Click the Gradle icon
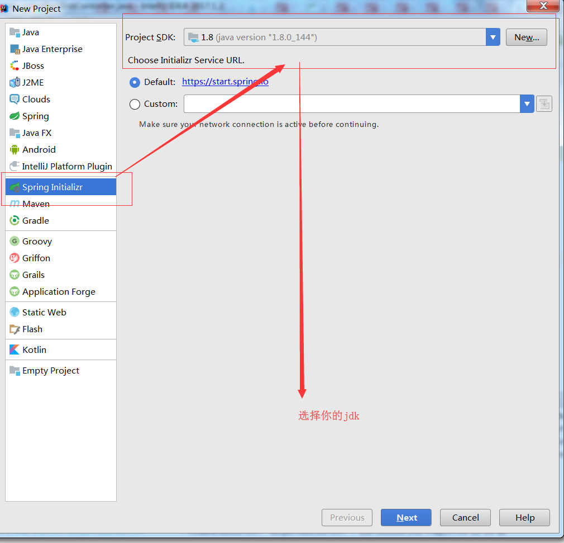 click(x=15, y=220)
